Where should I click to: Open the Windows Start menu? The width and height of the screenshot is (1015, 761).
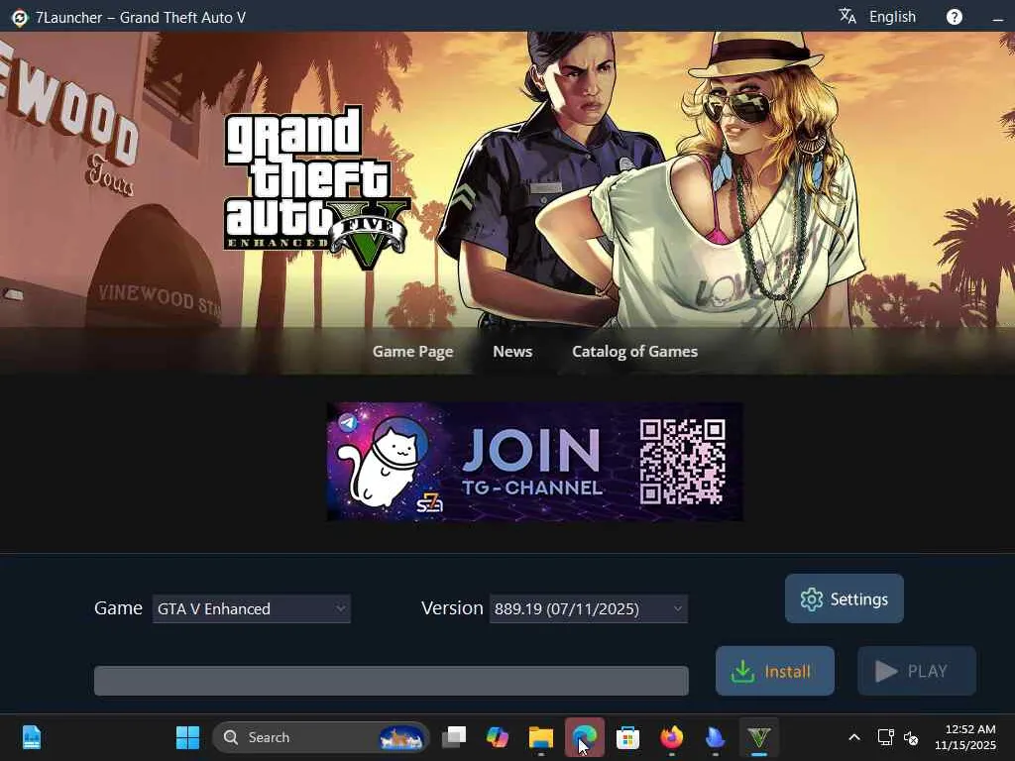pos(187,737)
